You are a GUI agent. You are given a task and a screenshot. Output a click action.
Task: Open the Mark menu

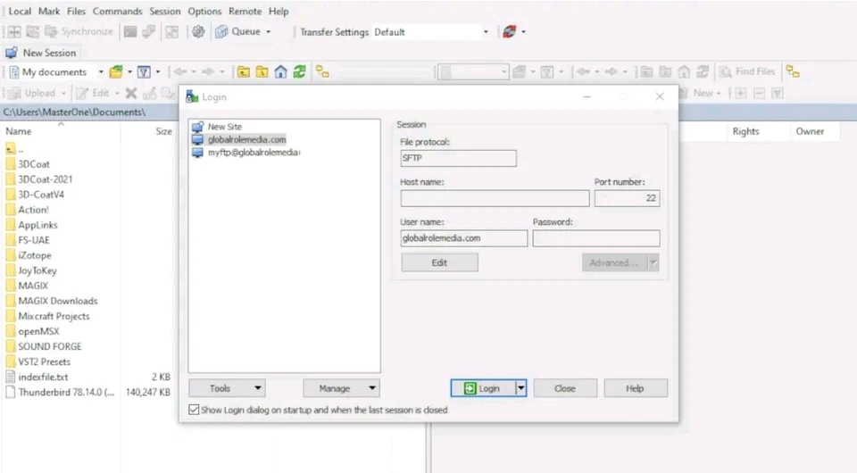(48, 11)
